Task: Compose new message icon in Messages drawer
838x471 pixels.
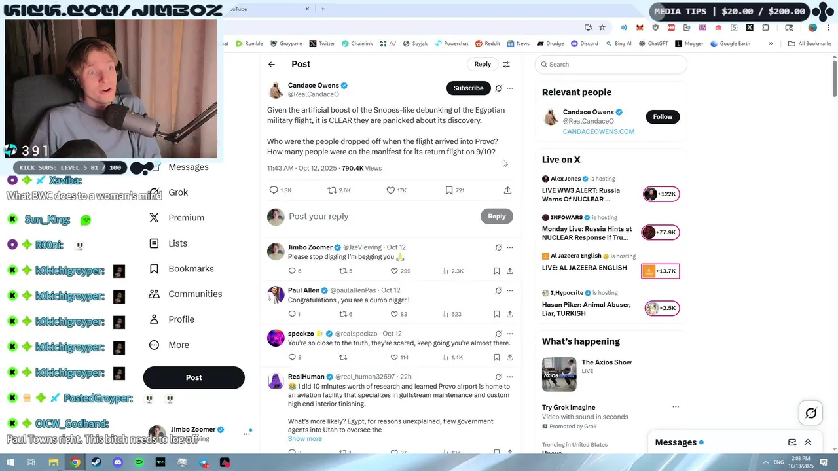Action: point(792,442)
